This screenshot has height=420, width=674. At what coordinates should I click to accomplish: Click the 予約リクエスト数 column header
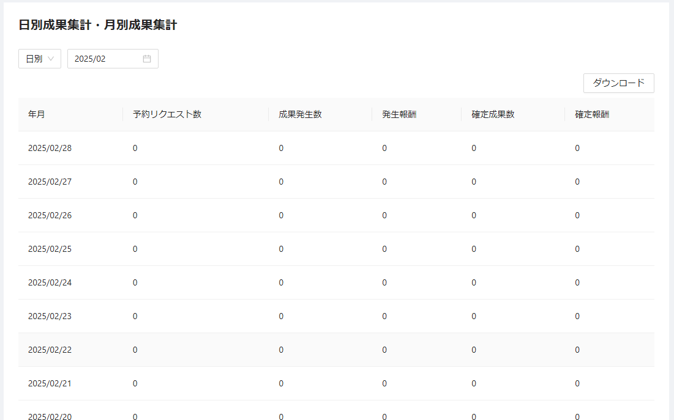(165, 114)
